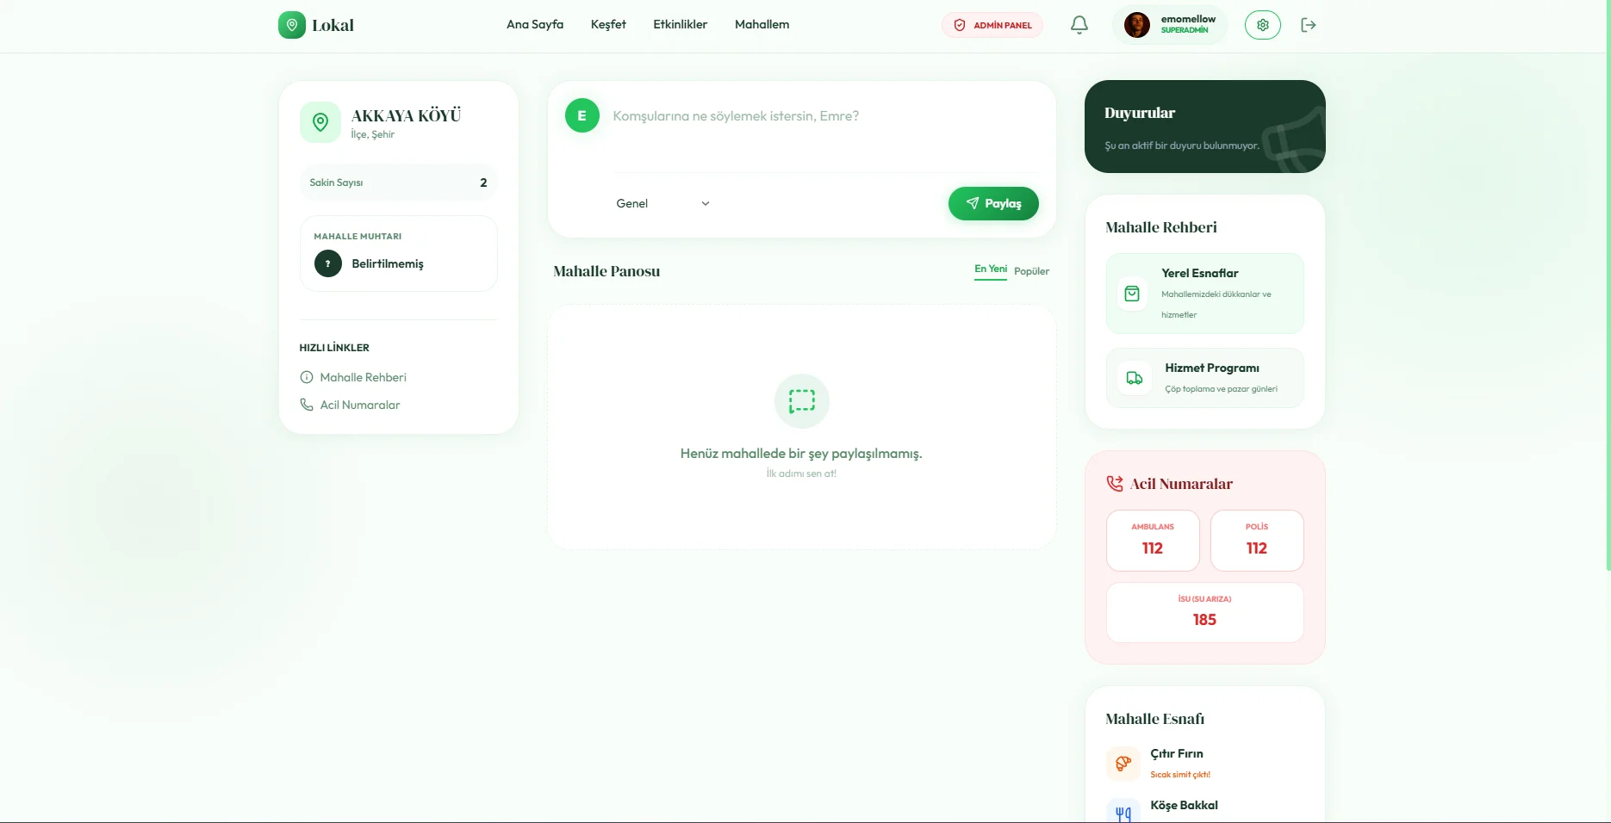Image resolution: width=1611 pixels, height=823 pixels.
Task: Click the Mahalle Panosu heading
Action: point(606,271)
